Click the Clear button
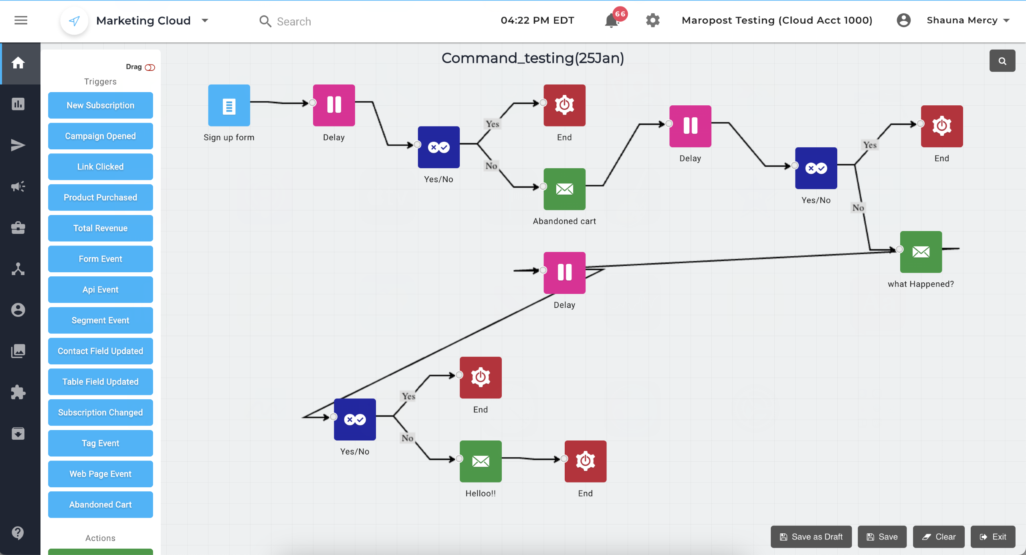Viewport: 1026px width, 555px height. pos(939,537)
